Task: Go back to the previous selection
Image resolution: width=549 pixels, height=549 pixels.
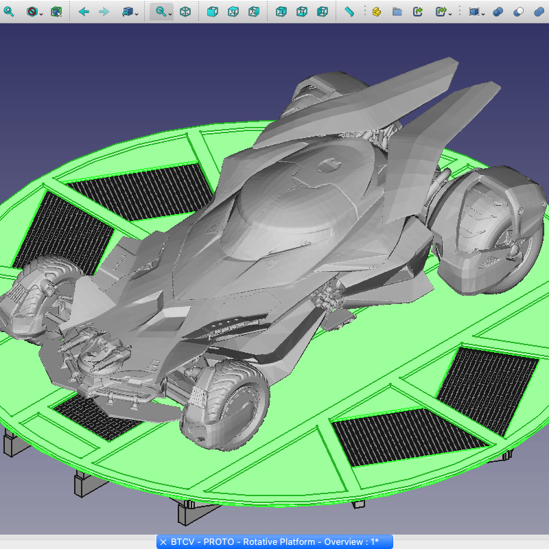Action: click(x=84, y=12)
